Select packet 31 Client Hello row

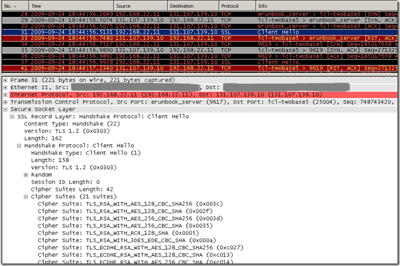pyautogui.click(x=200, y=32)
